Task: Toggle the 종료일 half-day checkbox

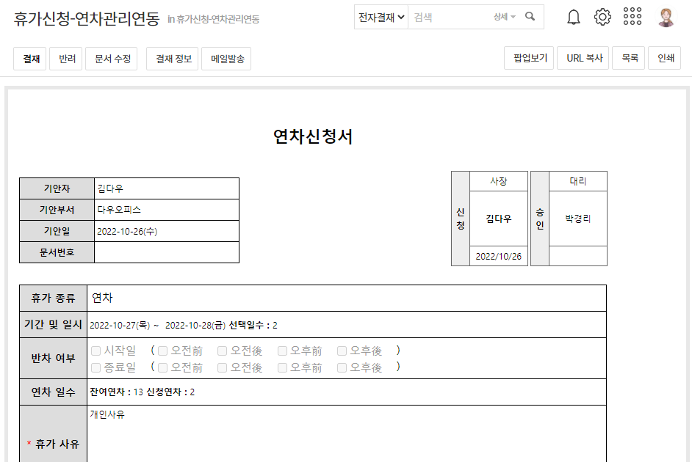Action: point(95,367)
